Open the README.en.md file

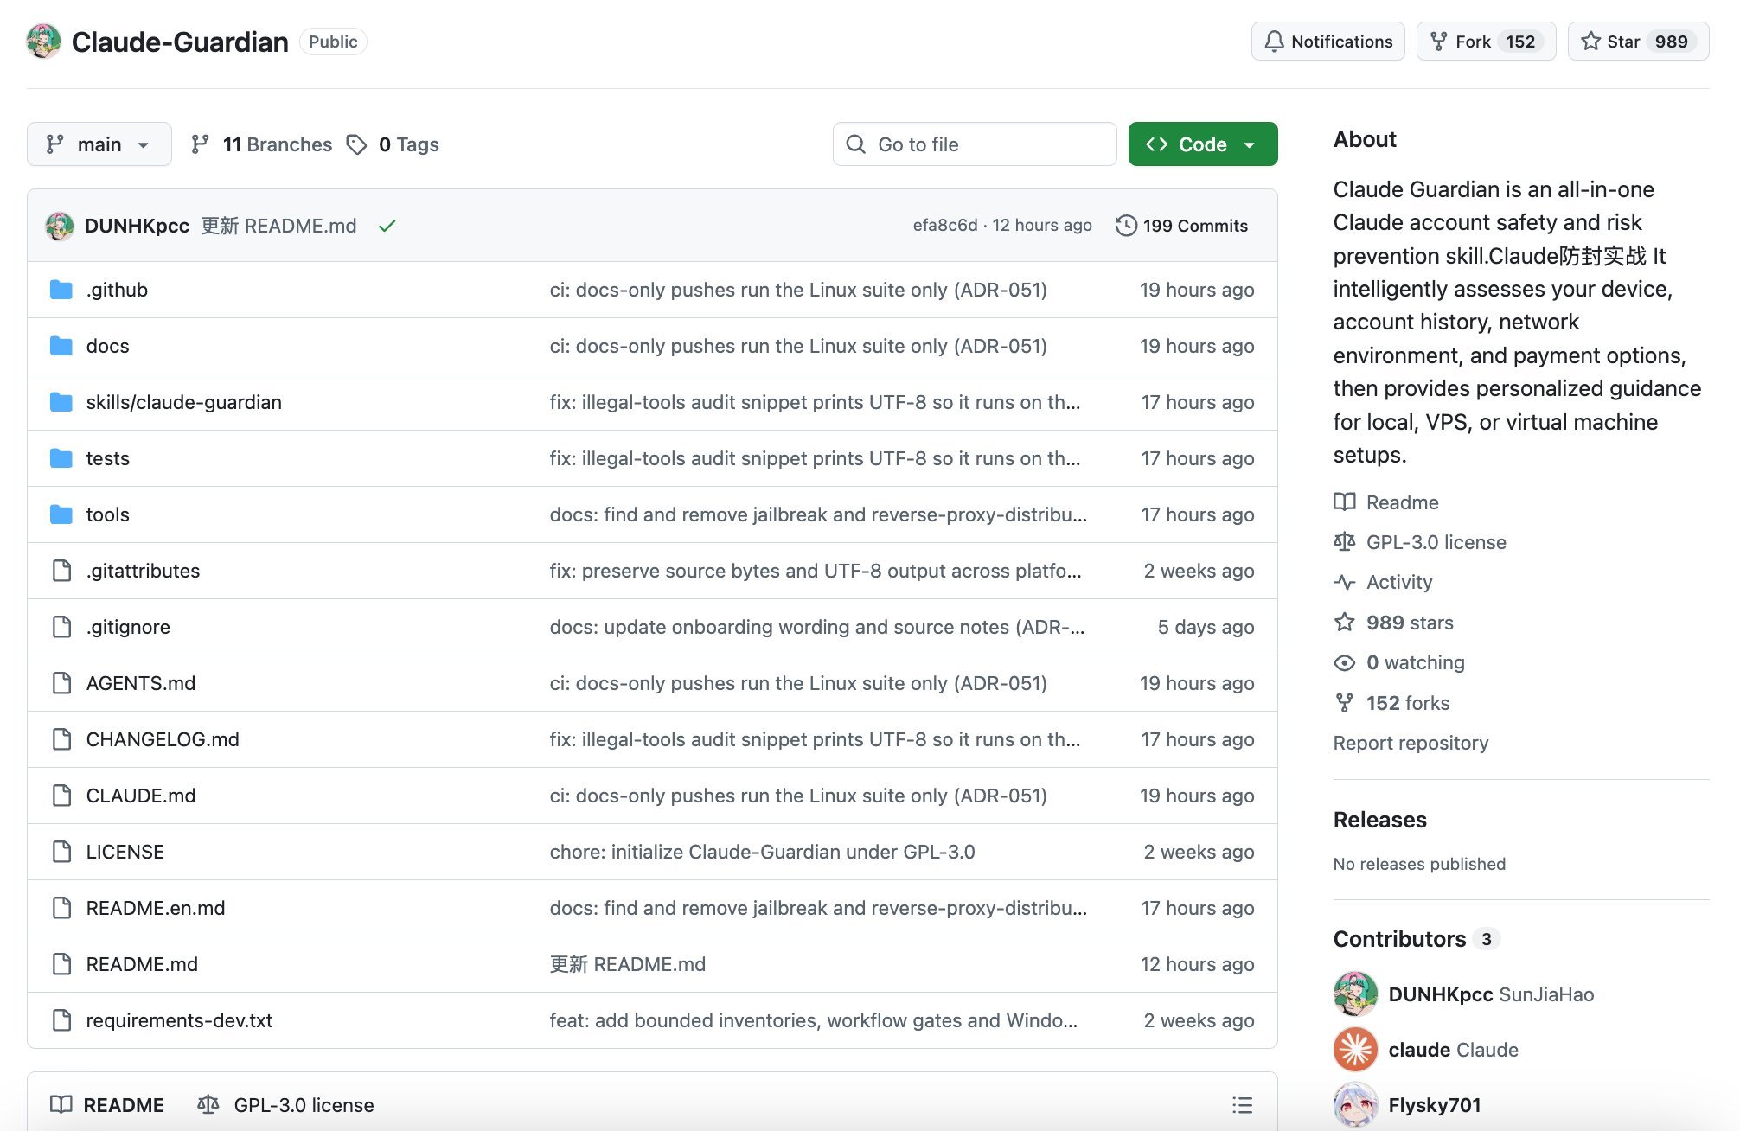click(x=156, y=908)
